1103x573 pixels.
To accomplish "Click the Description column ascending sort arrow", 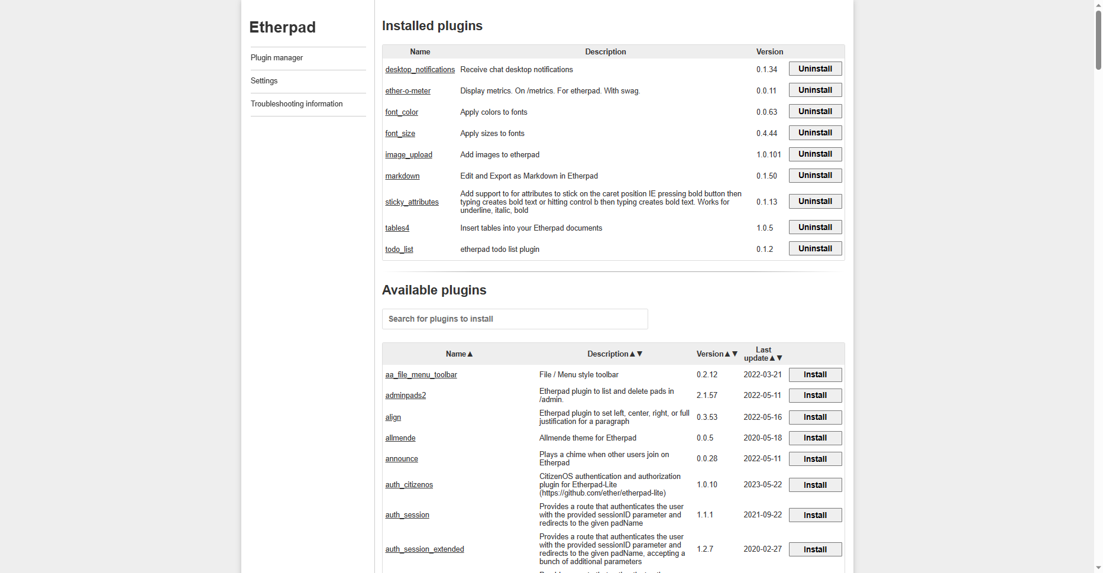I will point(632,354).
